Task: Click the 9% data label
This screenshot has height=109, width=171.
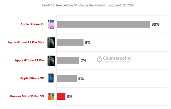Action: (x=88, y=42)
